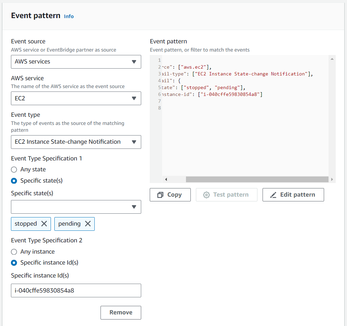This screenshot has width=347, height=326.
Task: Click the Remove button
Action: click(x=121, y=313)
